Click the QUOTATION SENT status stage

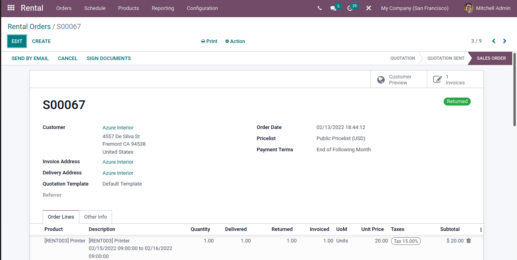446,58
